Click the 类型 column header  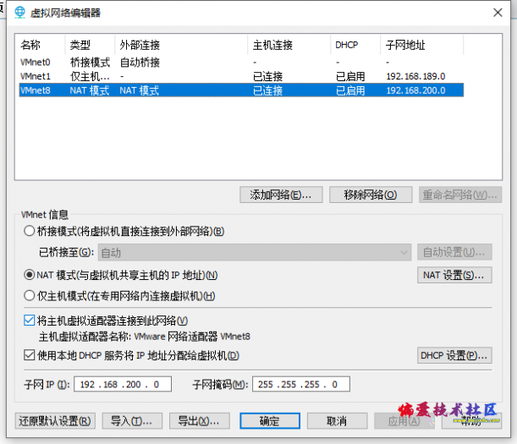coord(90,45)
